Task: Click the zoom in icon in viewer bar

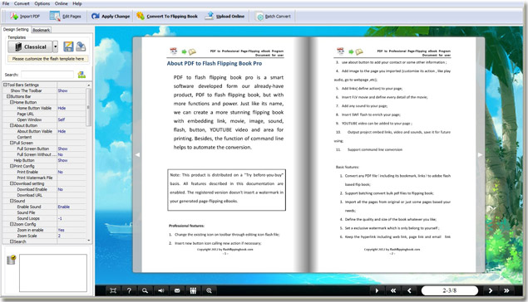Action: click(209, 290)
